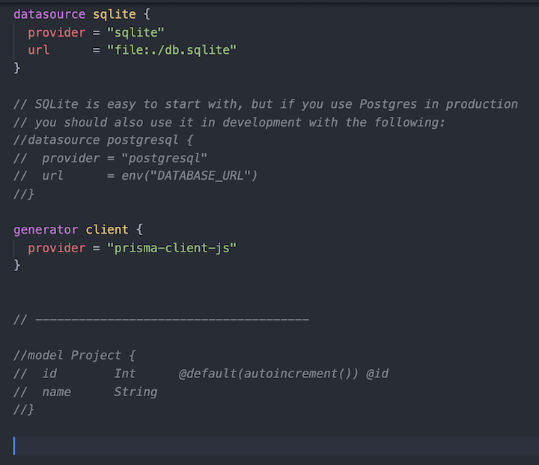The image size is (539, 465).
Task: Click the 'datasource' keyword on the first line
Action: [x=49, y=14]
